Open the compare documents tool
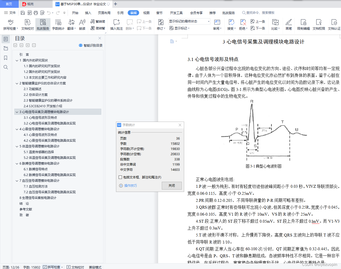341x269 pixels. [275, 24]
